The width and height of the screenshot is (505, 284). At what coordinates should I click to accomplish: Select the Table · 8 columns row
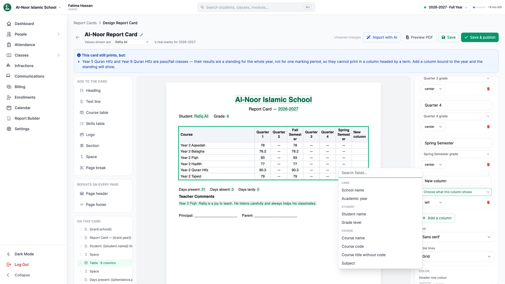click(x=104, y=263)
